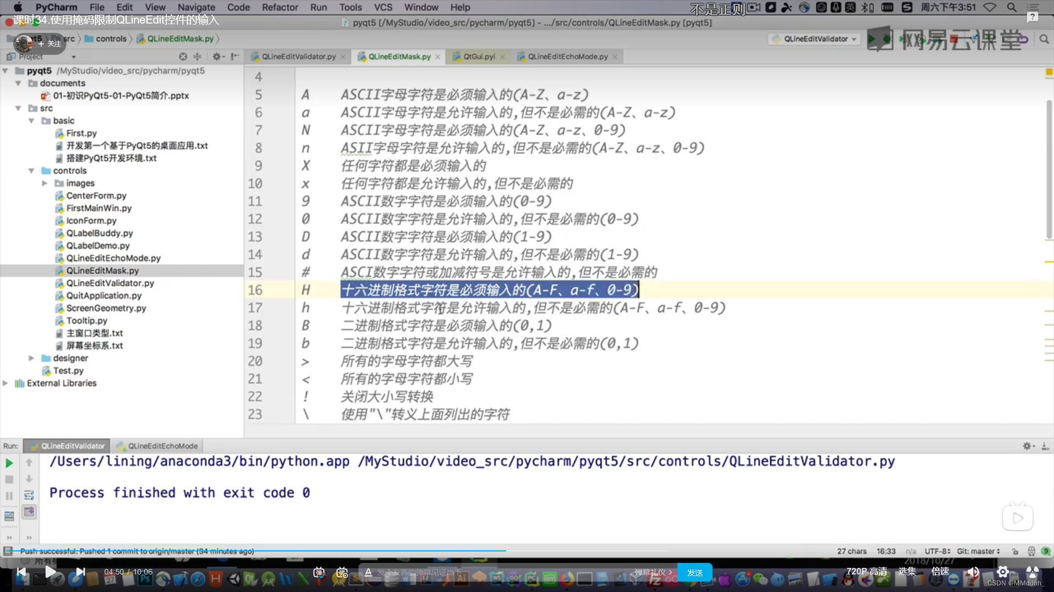The image size is (1054, 592).
Task: Toggle the read-only lock status icon
Action: pos(1015,551)
